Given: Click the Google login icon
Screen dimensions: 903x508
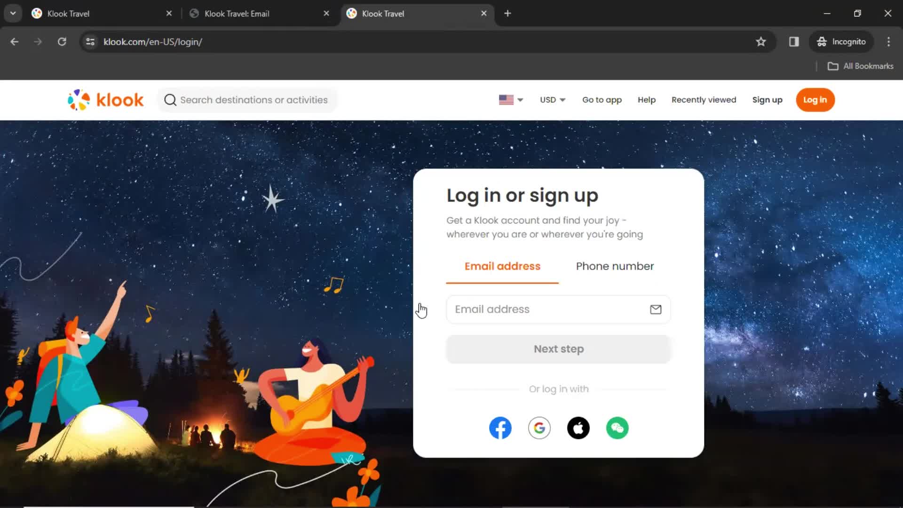Looking at the screenshot, I should 539,428.
